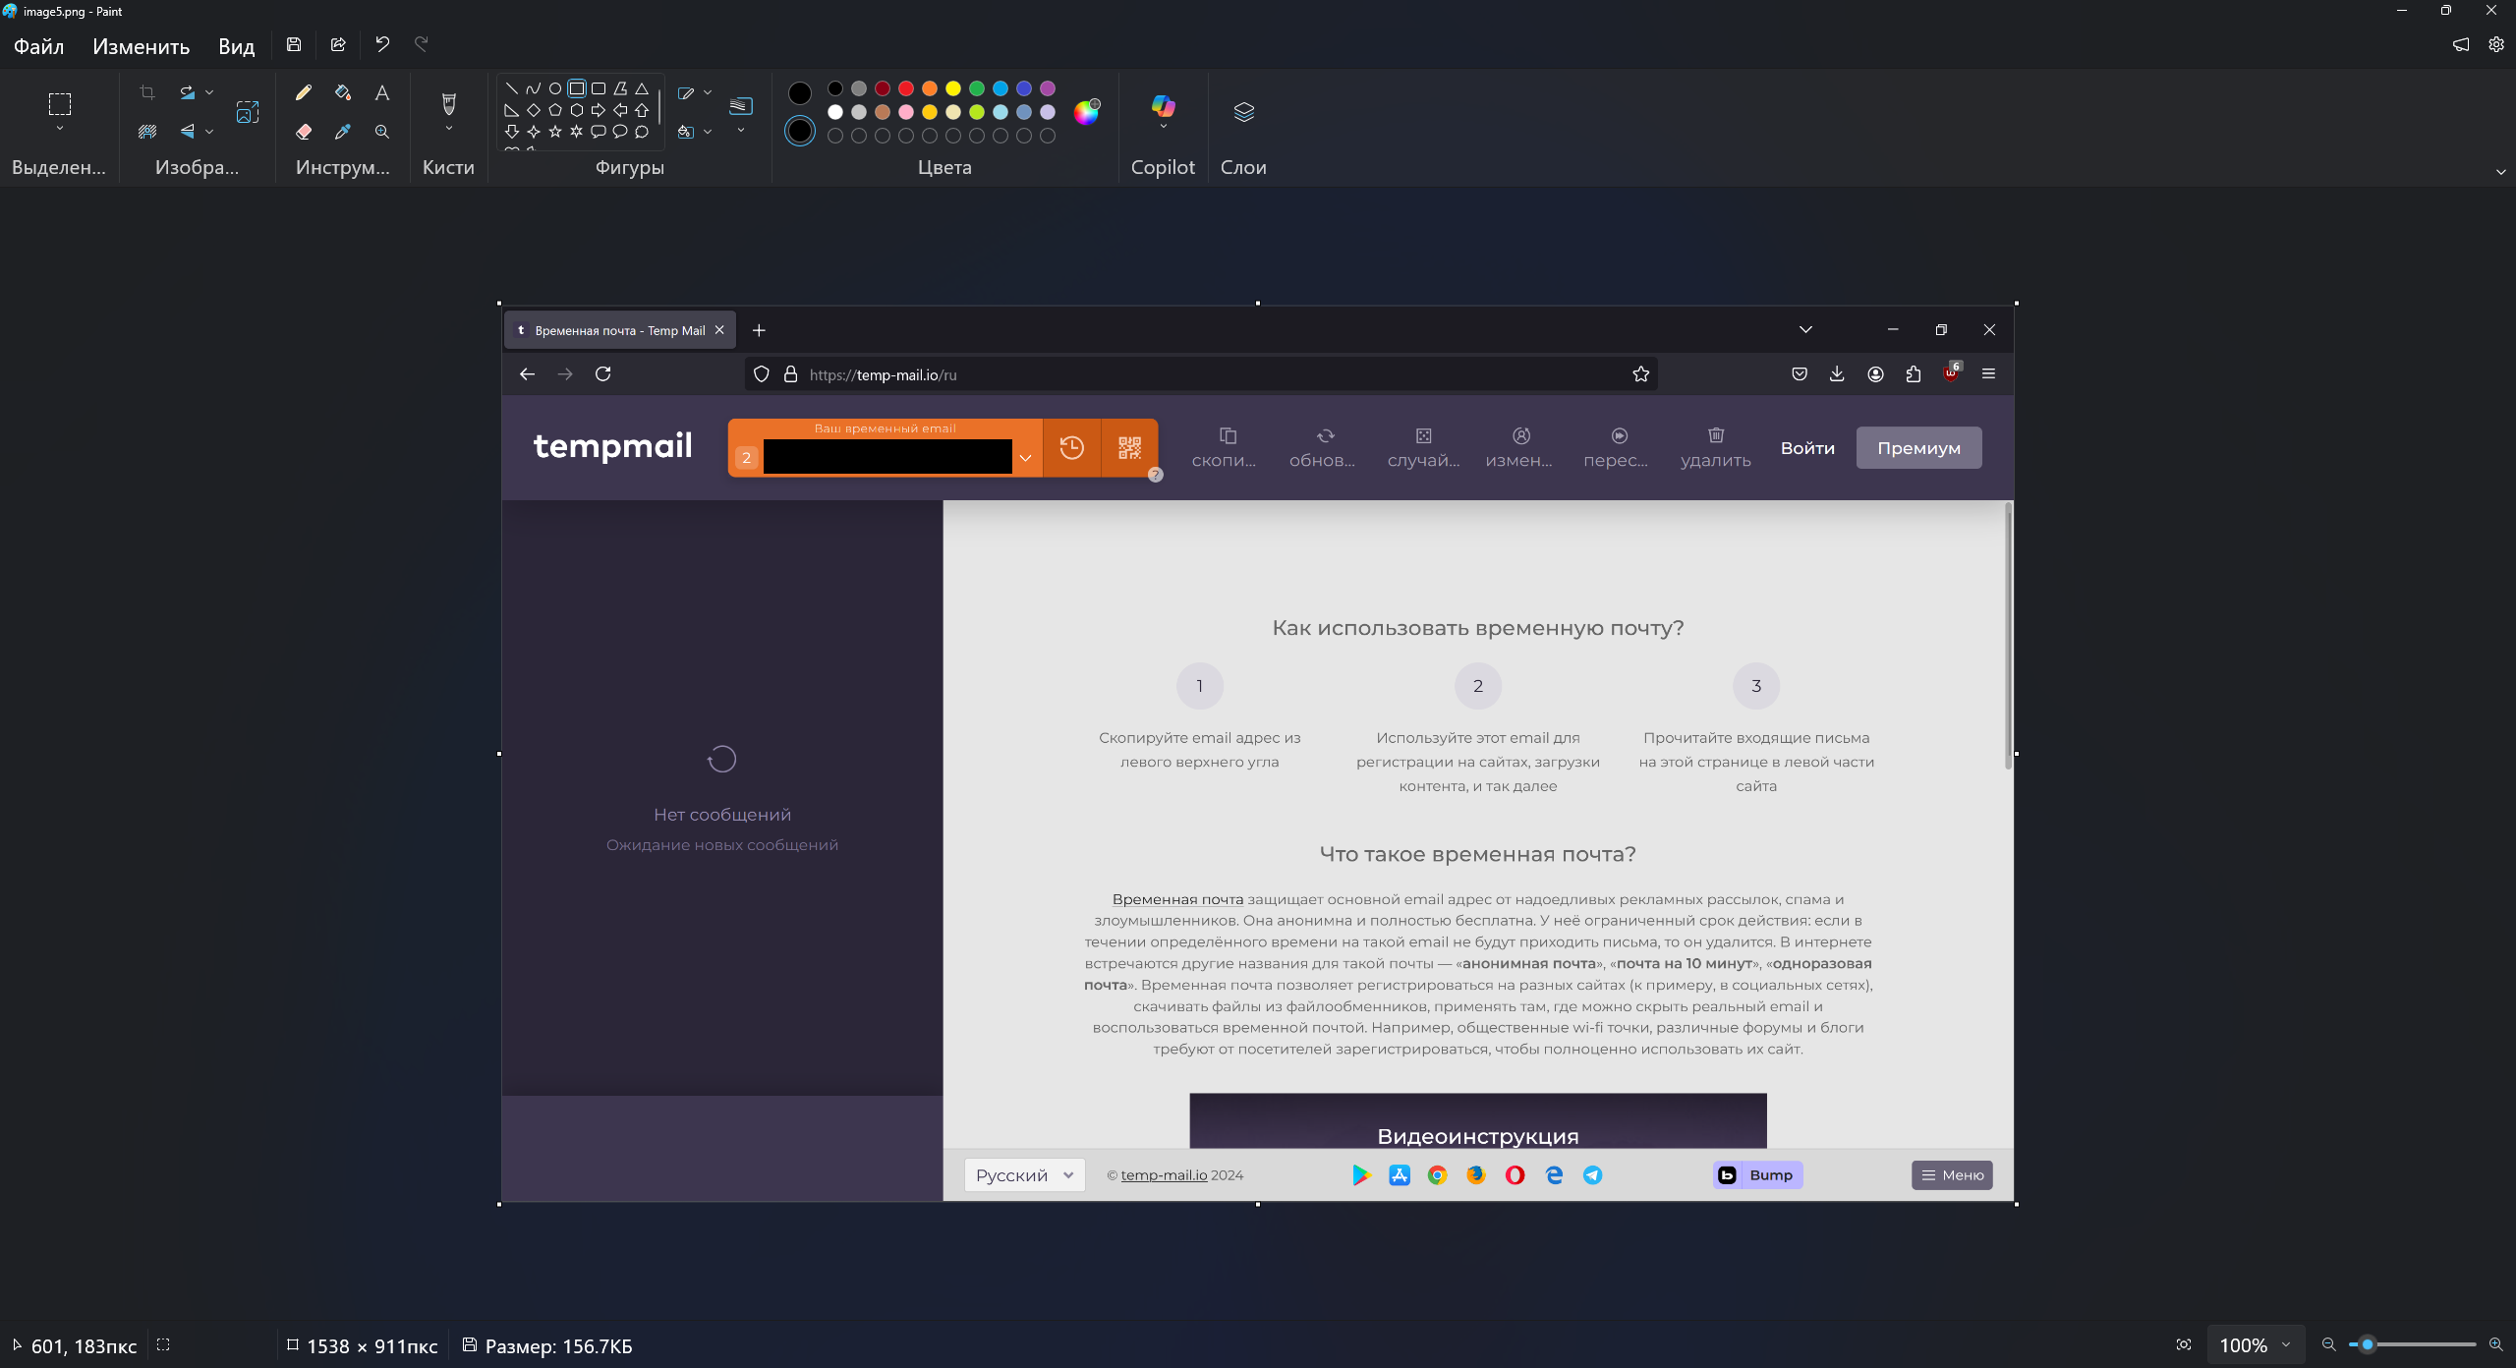Collapse the ribbon with the chevron
Image resolution: width=2516 pixels, height=1368 pixels.
2500,172
